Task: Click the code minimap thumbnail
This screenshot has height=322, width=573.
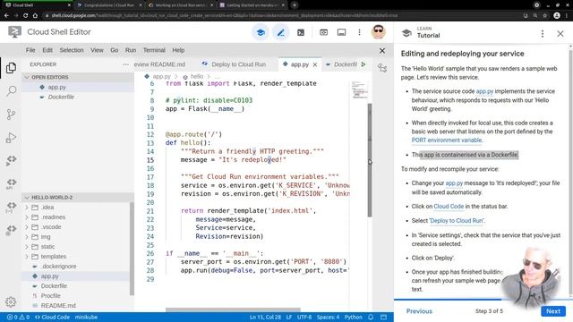Action: point(360,90)
